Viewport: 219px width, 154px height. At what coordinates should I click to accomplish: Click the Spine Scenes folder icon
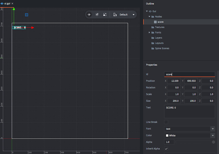click(x=153, y=48)
